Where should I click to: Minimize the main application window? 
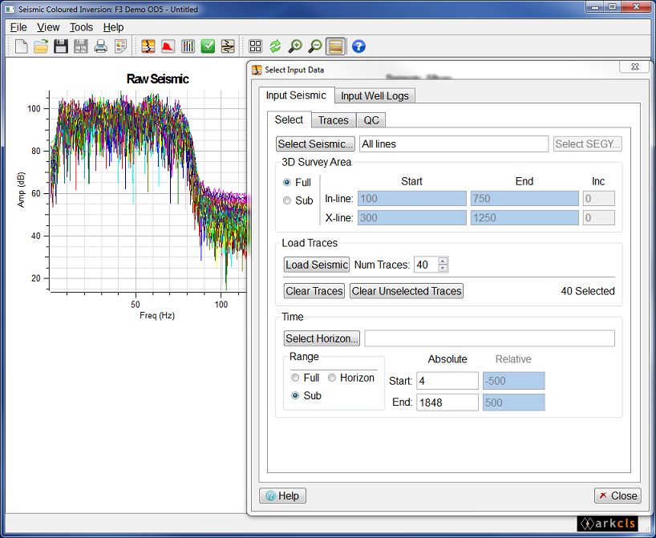coord(595,6)
